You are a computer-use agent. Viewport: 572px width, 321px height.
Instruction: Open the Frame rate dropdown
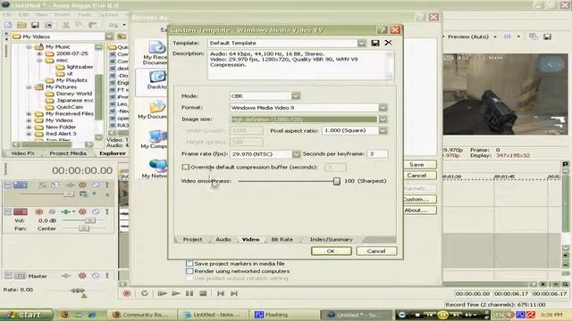click(x=296, y=154)
